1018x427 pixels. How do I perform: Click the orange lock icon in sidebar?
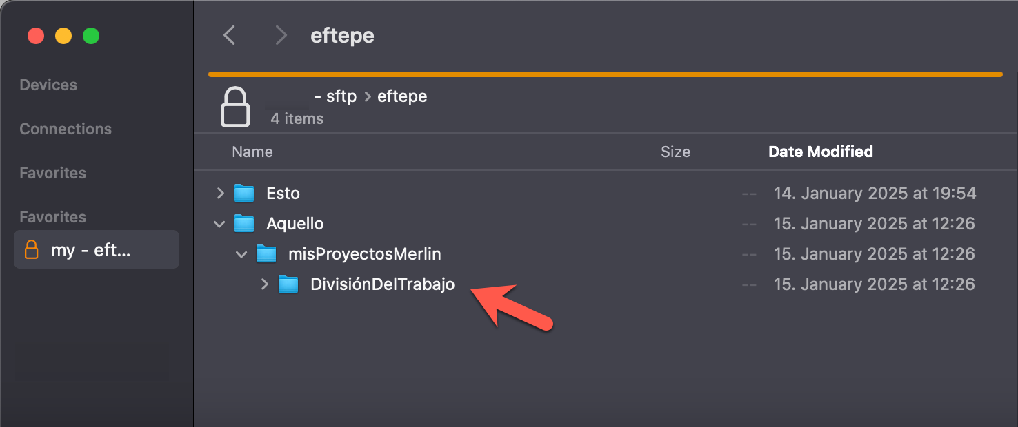(x=31, y=249)
